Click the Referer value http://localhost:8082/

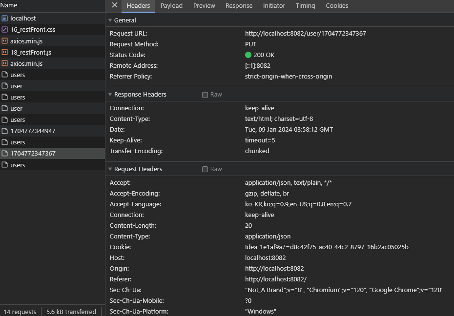point(276,279)
